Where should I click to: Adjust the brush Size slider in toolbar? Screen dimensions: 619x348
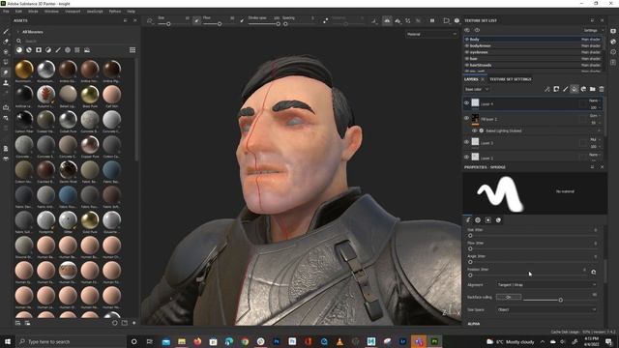pos(168,24)
